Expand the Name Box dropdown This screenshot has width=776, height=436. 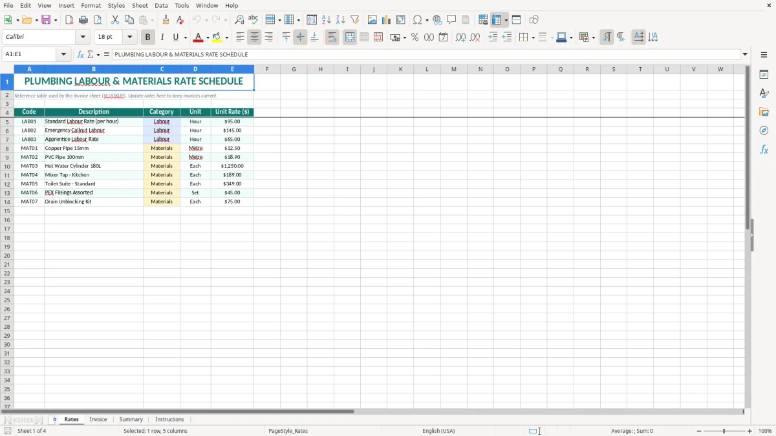point(63,54)
